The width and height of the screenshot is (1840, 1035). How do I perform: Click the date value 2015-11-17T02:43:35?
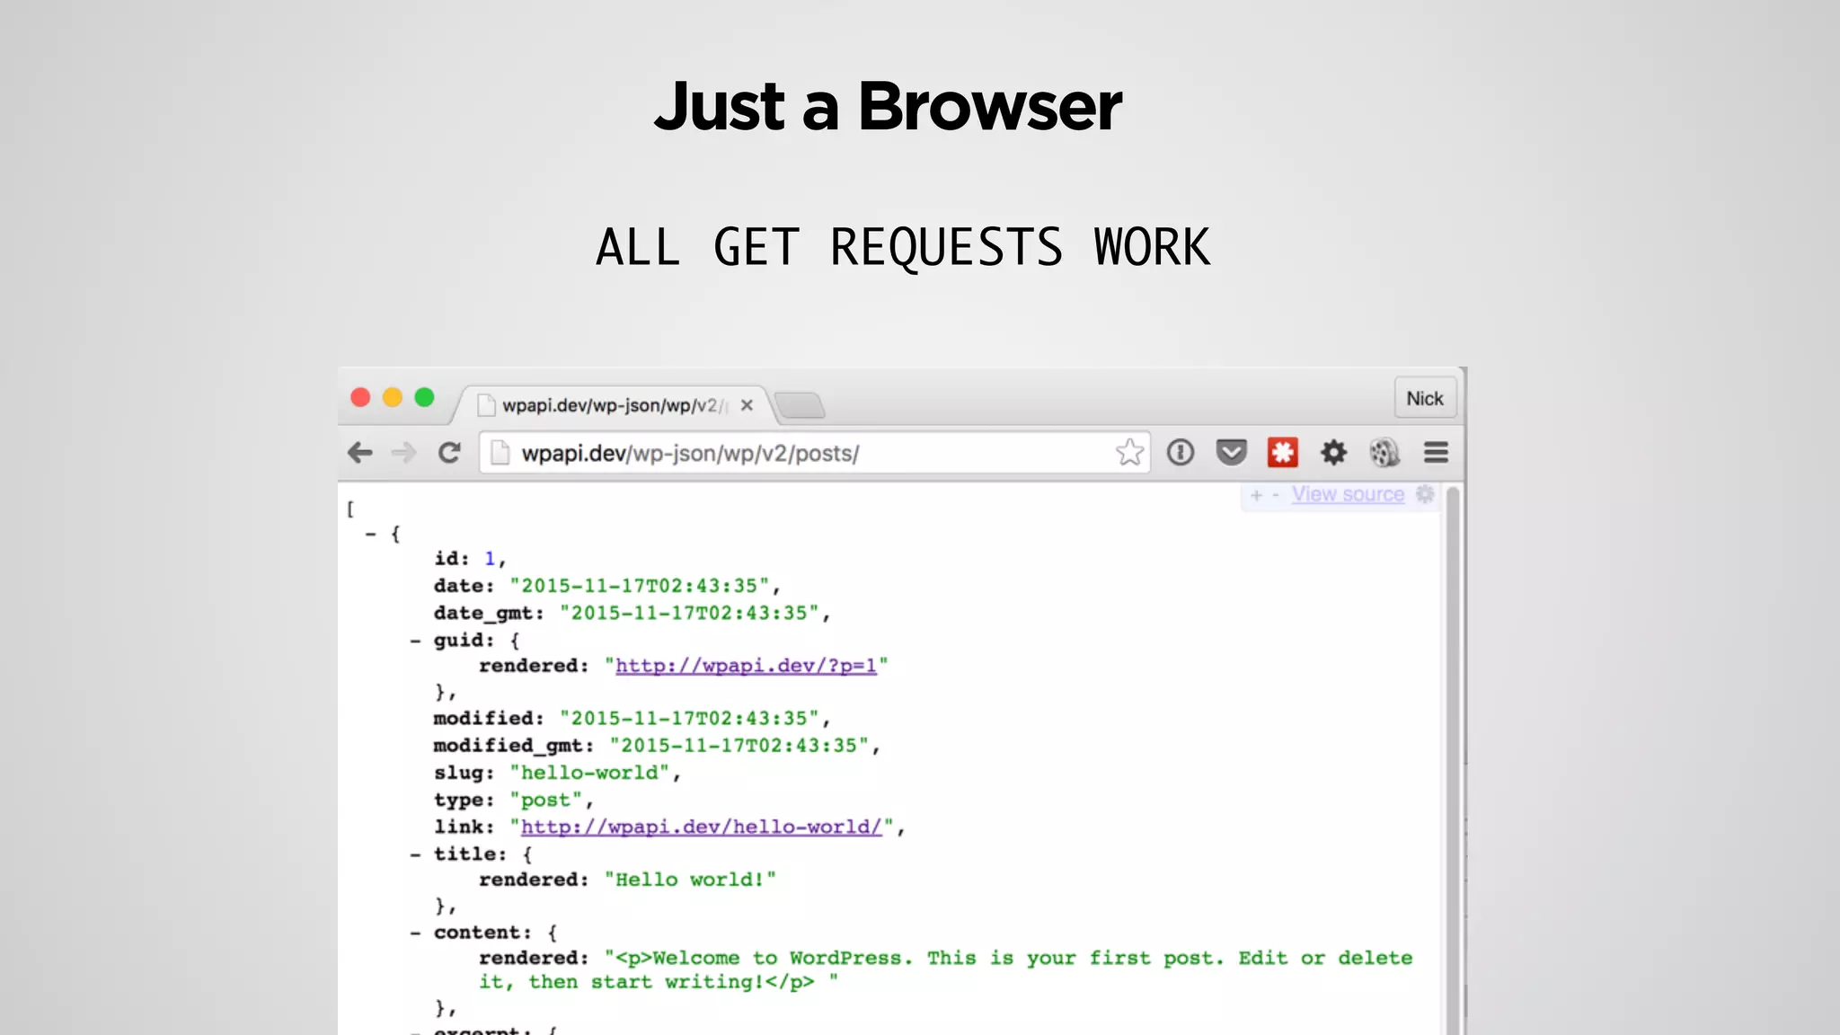pyautogui.click(x=640, y=586)
